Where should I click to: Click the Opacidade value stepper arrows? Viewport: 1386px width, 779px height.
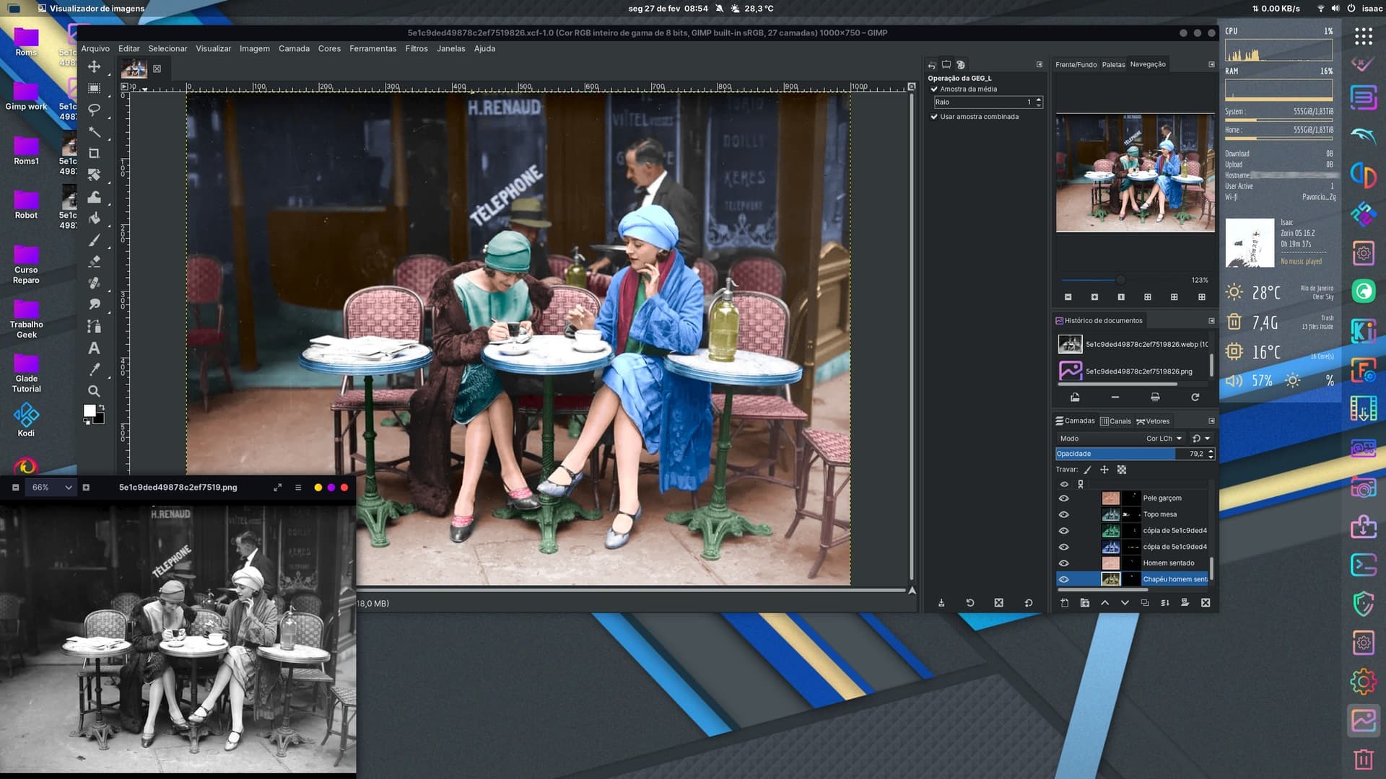[x=1211, y=454]
